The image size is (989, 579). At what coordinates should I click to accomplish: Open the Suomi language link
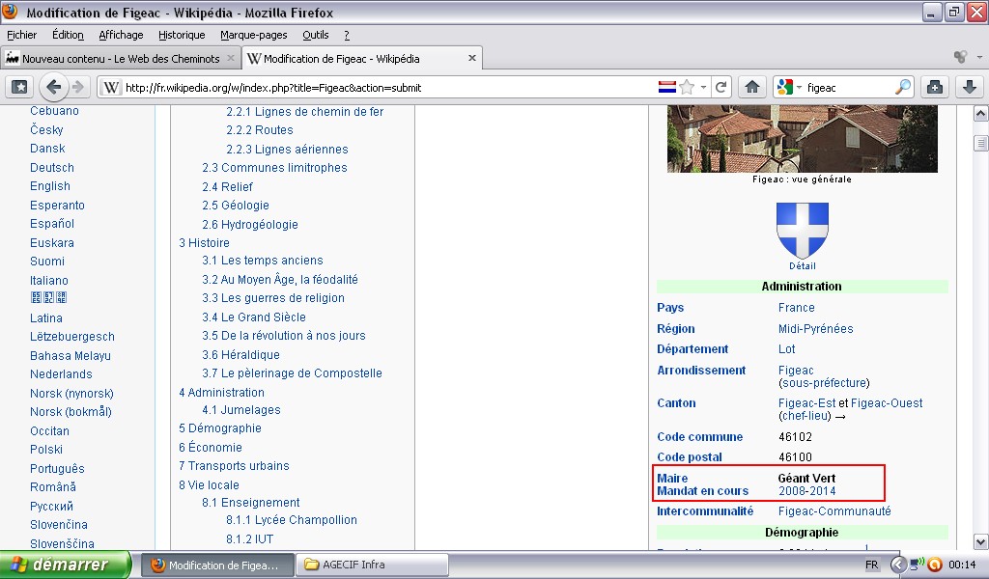pyautogui.click(x=46, y=261)
